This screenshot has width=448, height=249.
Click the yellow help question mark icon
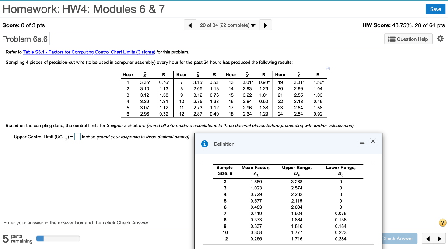pos(442,223)
